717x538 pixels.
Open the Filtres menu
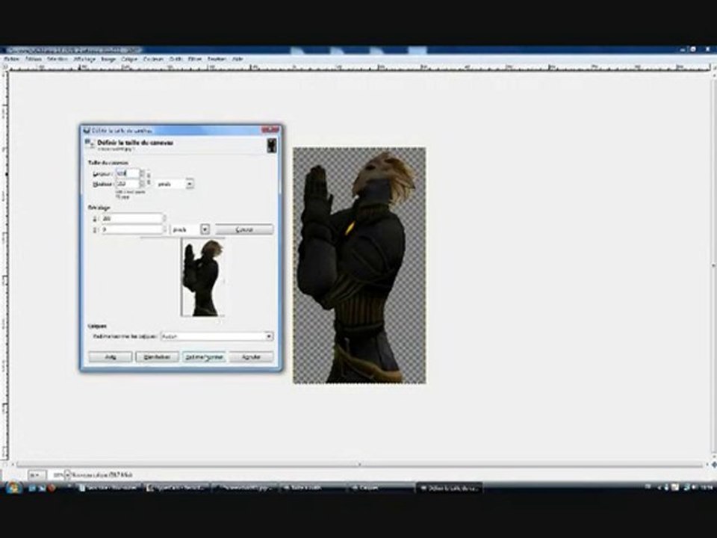point(195,60)
